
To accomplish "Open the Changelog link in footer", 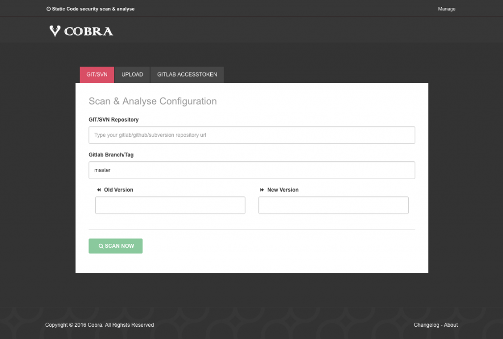I will (426, 325).
